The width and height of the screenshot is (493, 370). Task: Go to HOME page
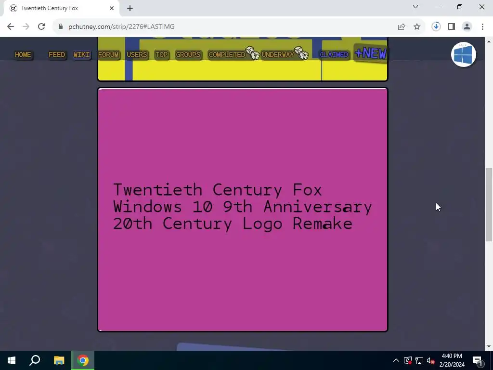coord(23,55)
